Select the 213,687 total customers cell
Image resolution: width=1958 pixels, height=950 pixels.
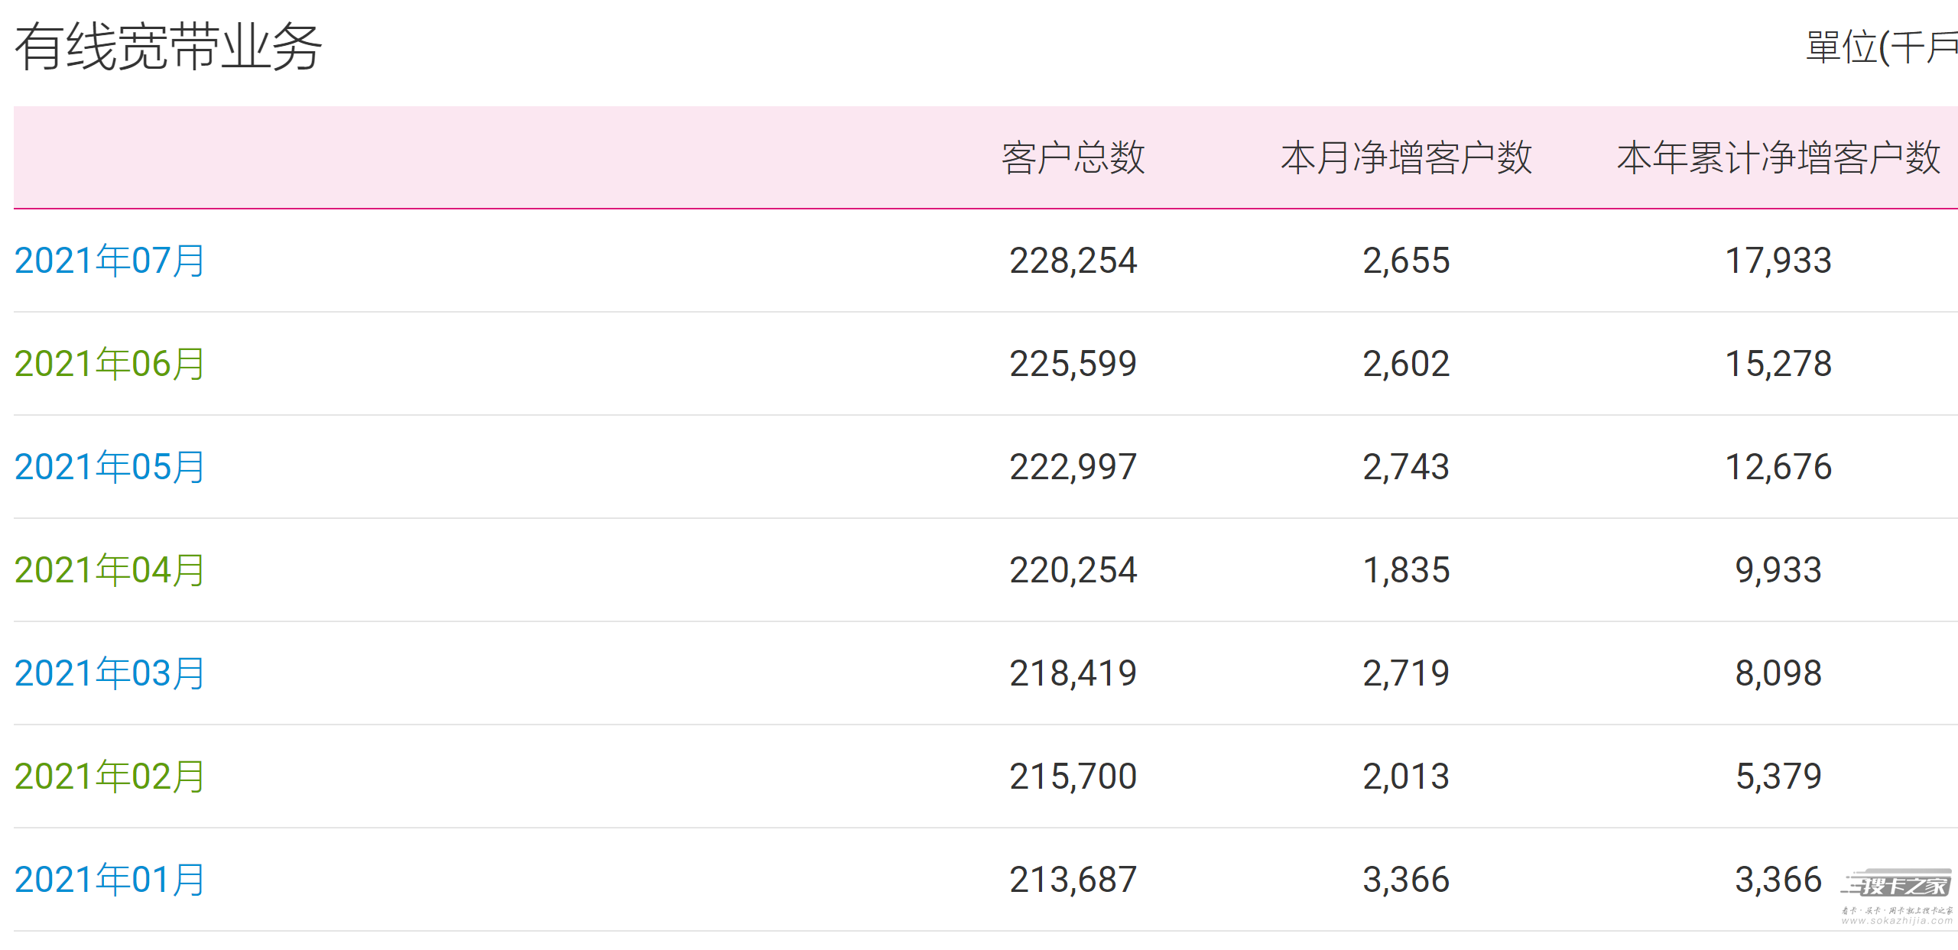coord(1073,880)
